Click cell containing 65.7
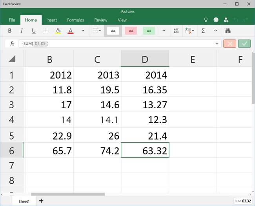The height and width of the screenshot is (206, 255). click(49, 150)
